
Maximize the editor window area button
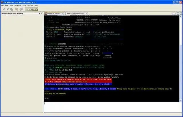click(180, 13)
